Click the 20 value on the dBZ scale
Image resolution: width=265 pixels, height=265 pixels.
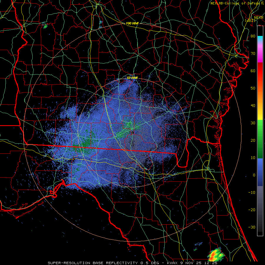[x=253, y=140]
